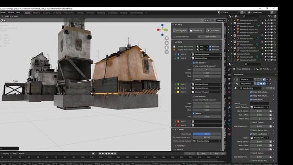Image resolution: width=293 pixels, height=165 pixels.
Task: Click the red Wall G color icon
Action: click(x=178, y=125)
